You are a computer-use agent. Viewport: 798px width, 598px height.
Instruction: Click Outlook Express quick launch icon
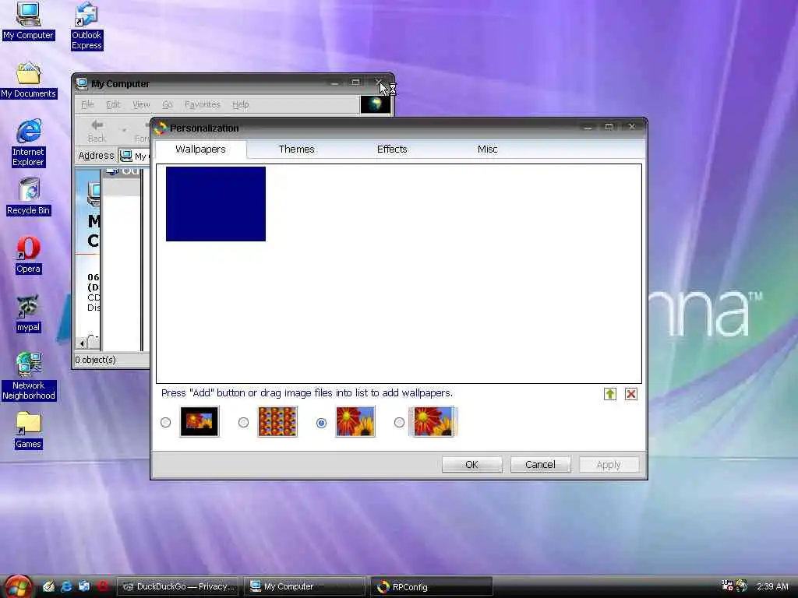pos(84,586)
